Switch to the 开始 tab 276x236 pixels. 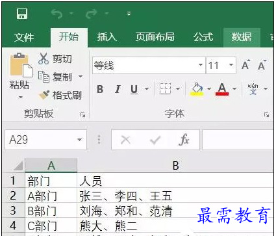69,37
